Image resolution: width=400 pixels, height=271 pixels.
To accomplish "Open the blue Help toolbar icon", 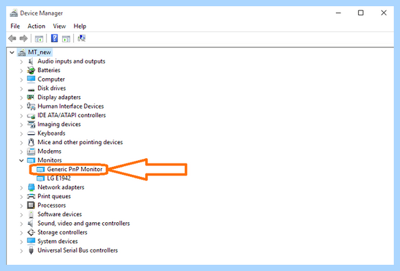I will point(55,39).
